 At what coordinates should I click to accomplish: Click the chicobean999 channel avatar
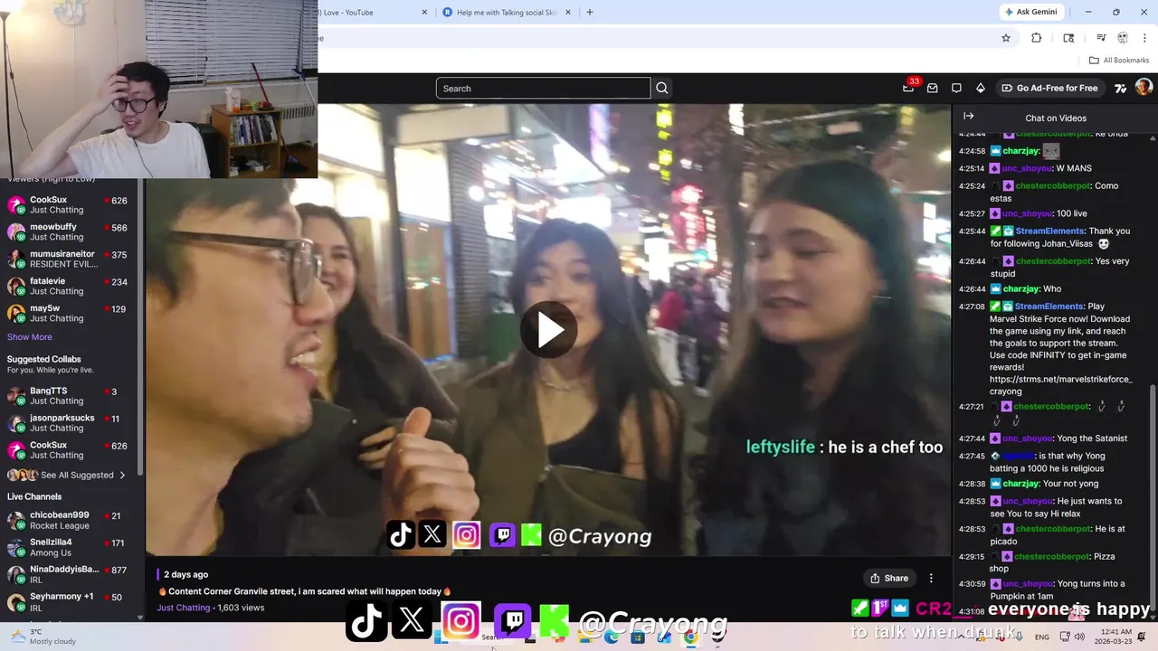(x=16, y=520)
